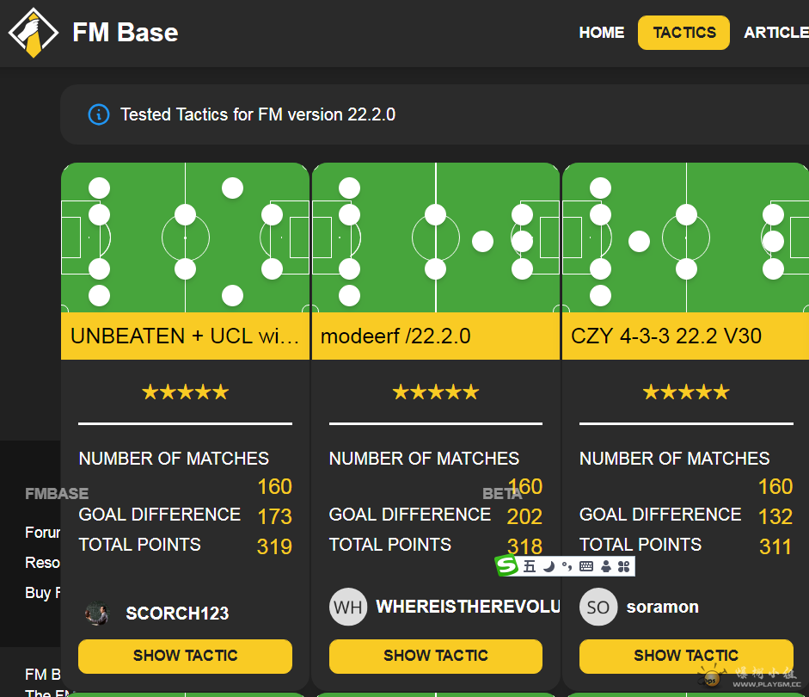This screenshot has height=697, width=809.
Task: Open the soft keyboard from input toolbar
Action: coord(586,566)
